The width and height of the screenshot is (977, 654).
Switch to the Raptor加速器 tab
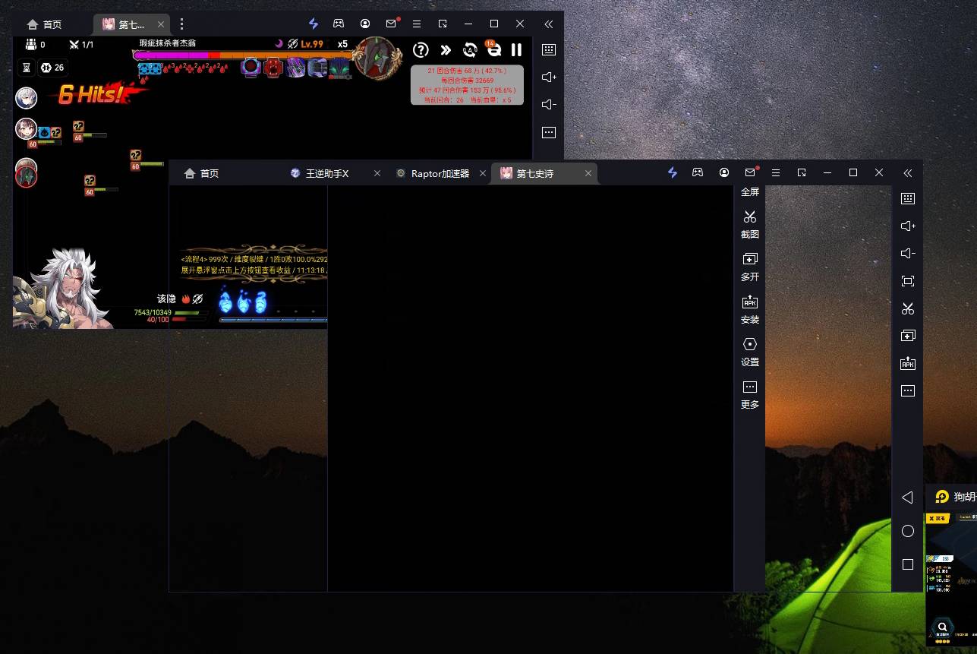[x=440, y=174]
